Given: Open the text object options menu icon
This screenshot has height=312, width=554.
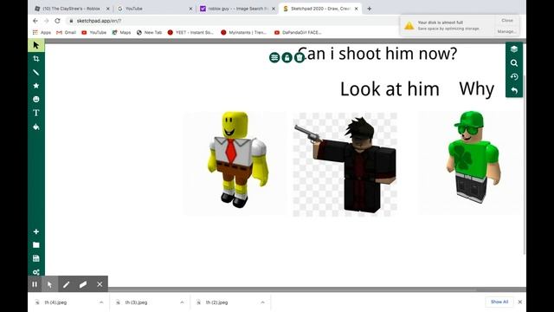Looking at the screenshot, I should [x=274, y=57].
